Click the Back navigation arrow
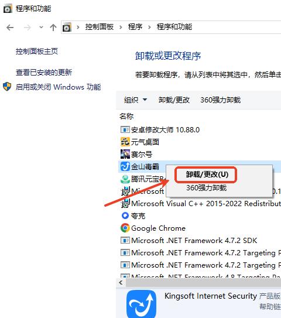The height and width of the screenshot is (318, 281). point(10,27)
